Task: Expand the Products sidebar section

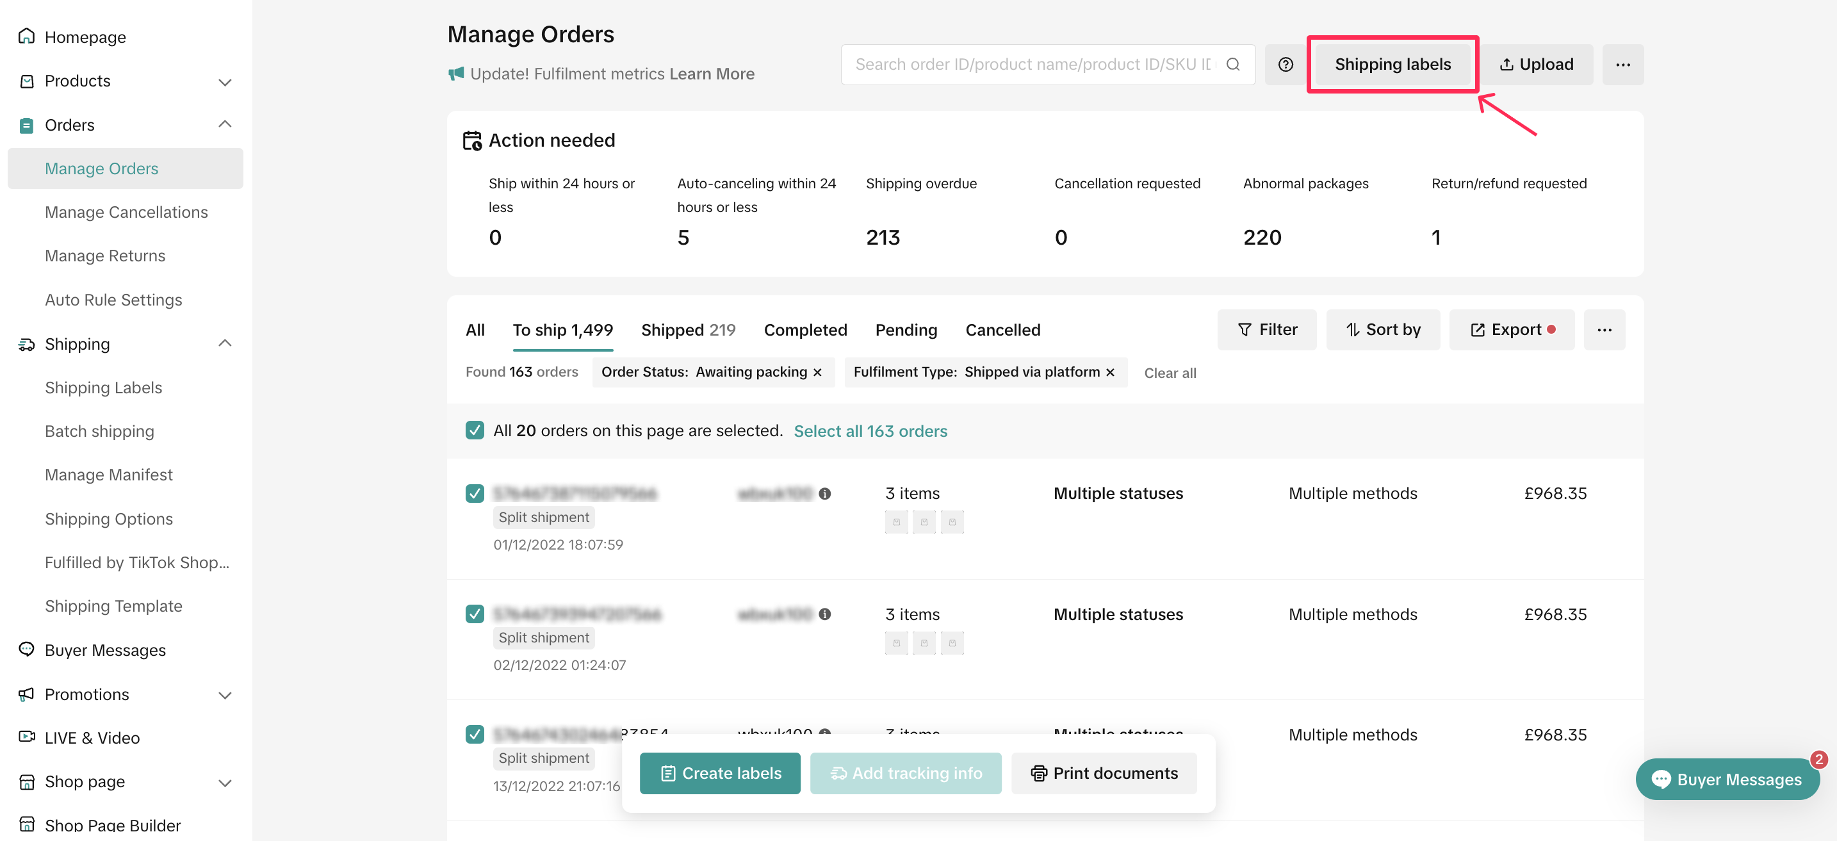Action: coord(225,81)
